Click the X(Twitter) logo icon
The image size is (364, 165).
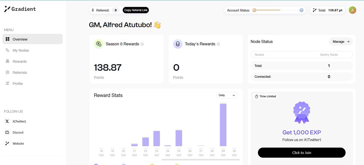point(7,121)
